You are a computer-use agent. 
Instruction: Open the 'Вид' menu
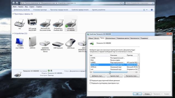coord(26,7)
